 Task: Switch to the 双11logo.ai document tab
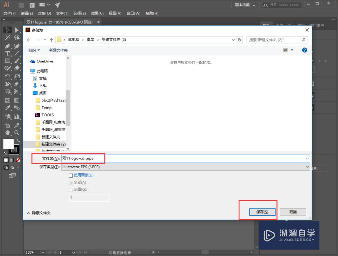point(59,22)
